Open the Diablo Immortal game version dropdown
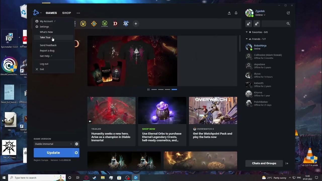This screenshot has width=322, height=181. [x=53, y=144]
